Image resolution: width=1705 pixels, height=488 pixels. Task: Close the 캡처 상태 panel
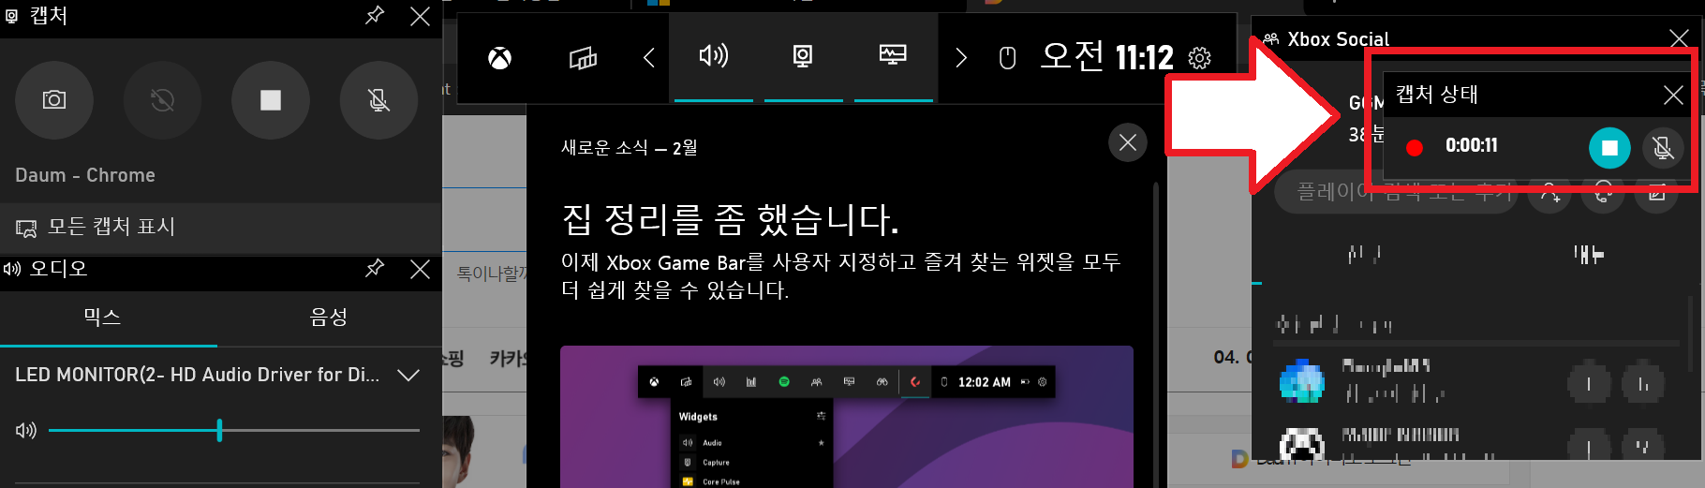[x=1673, y=95]
